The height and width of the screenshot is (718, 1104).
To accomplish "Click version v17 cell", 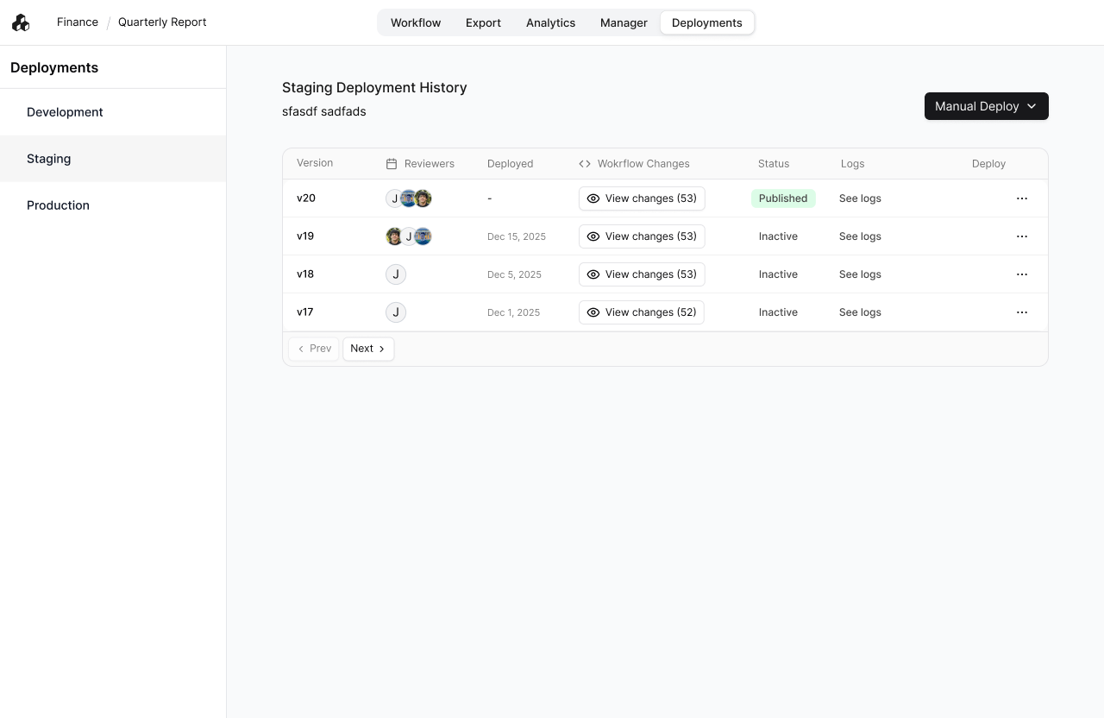I will click(305, 312).
